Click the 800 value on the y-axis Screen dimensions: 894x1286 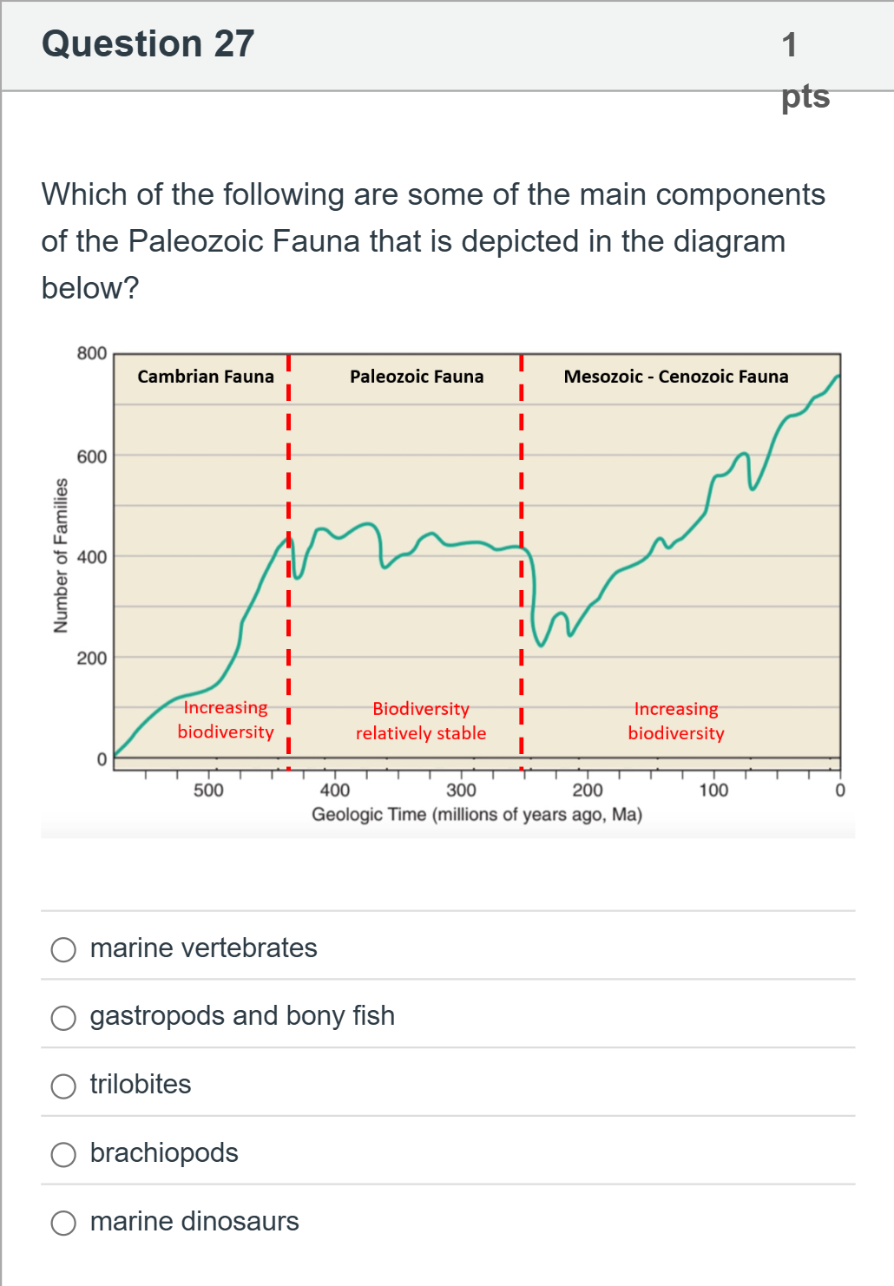click(92, 353)
